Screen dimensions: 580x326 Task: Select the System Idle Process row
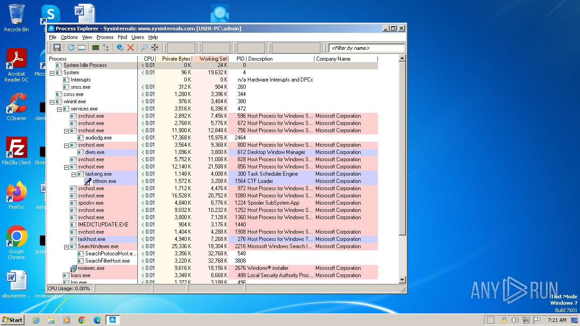213,65
